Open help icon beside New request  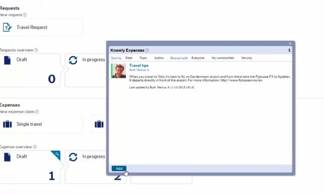tap(24, 15)
